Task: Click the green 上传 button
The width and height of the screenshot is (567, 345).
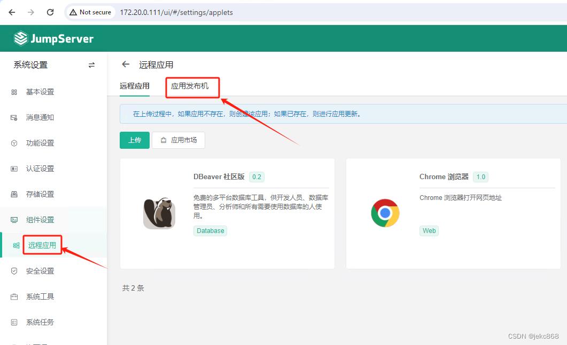Action: click(135, 140)
